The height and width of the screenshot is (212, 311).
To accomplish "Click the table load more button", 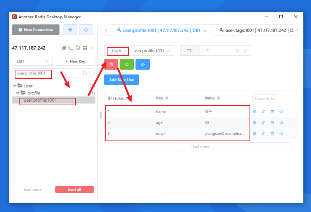I will (200, 146).
